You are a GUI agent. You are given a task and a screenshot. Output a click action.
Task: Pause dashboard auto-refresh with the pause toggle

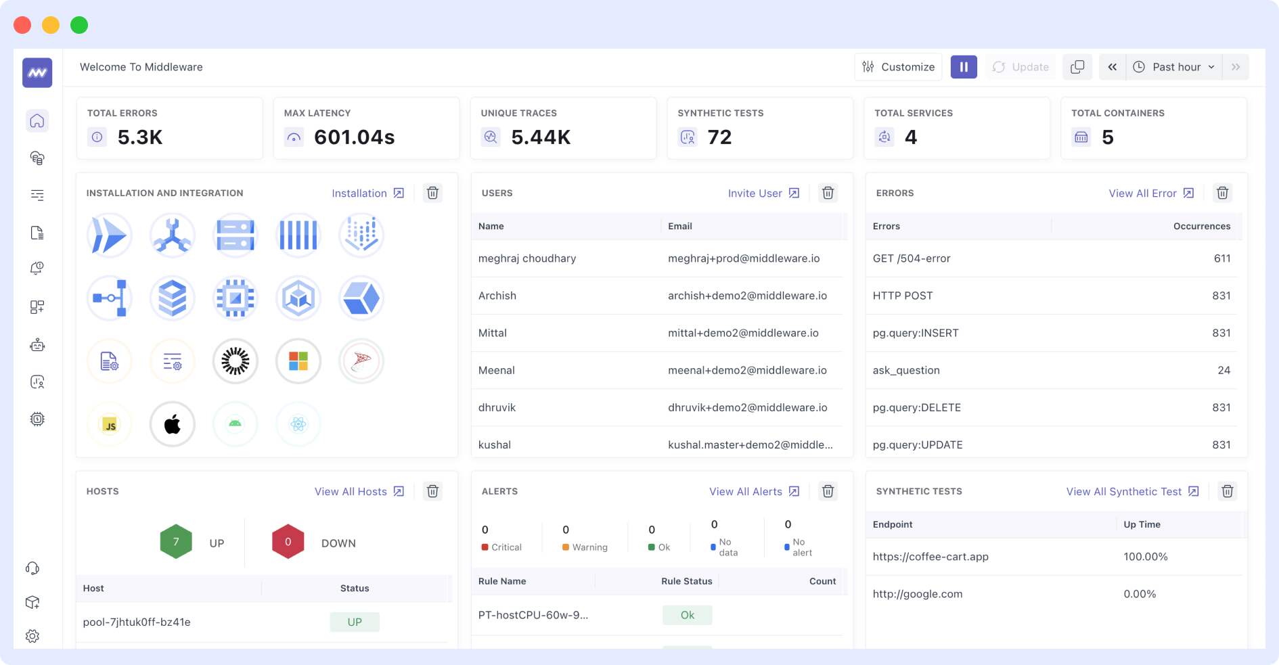coord(964,67)
